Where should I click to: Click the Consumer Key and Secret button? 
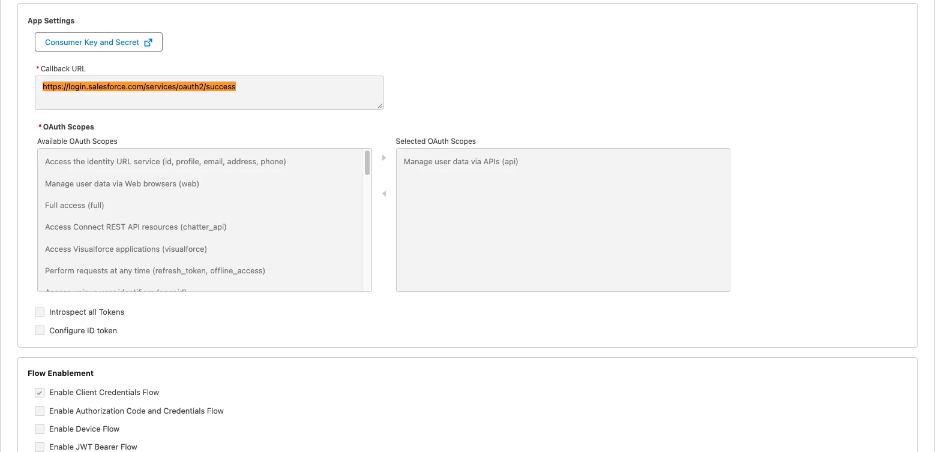(x=98, y=42)
